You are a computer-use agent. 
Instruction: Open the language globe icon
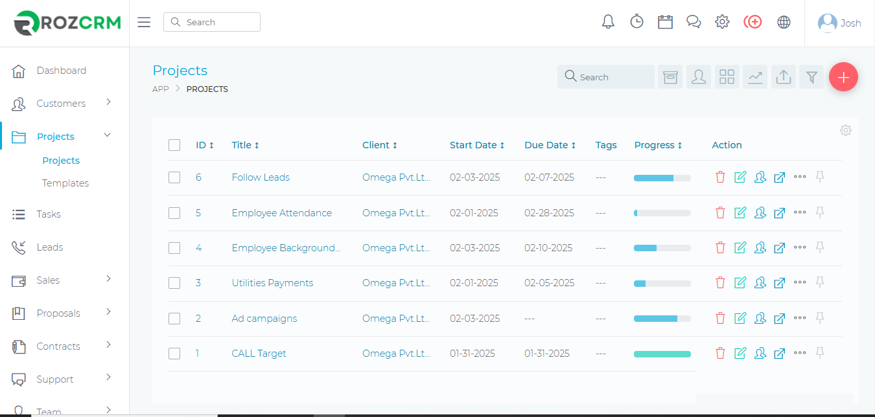(x=784, y=22)
